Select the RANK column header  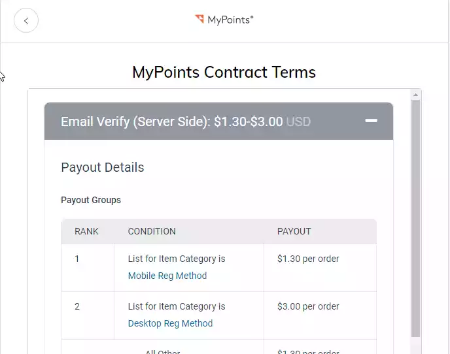(86, 231)
